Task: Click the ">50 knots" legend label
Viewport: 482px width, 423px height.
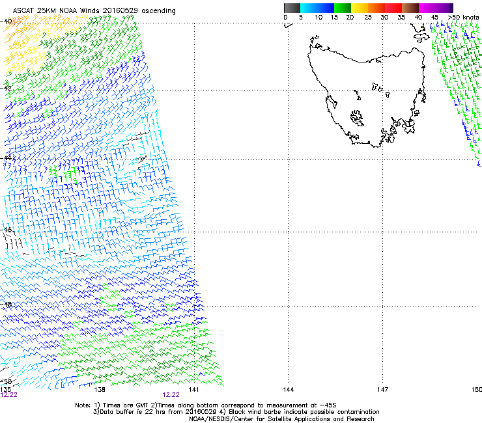Action: [x=464, y=18]
